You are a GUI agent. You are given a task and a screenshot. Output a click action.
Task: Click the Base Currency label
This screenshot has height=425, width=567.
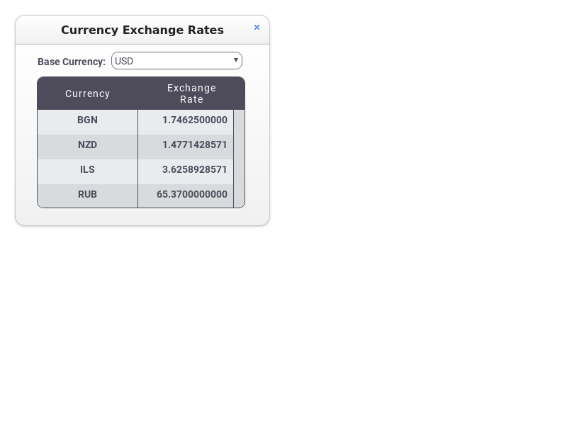point(72,62)
